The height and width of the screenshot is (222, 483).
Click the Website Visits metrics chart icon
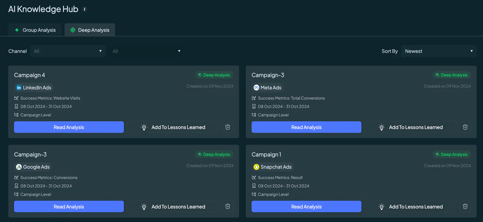(16, 98)
